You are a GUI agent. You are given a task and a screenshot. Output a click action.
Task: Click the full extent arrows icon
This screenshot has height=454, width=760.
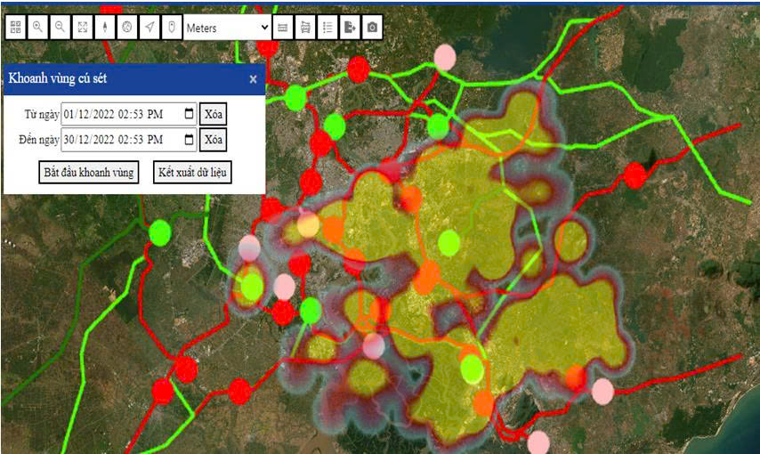(83, 28)
